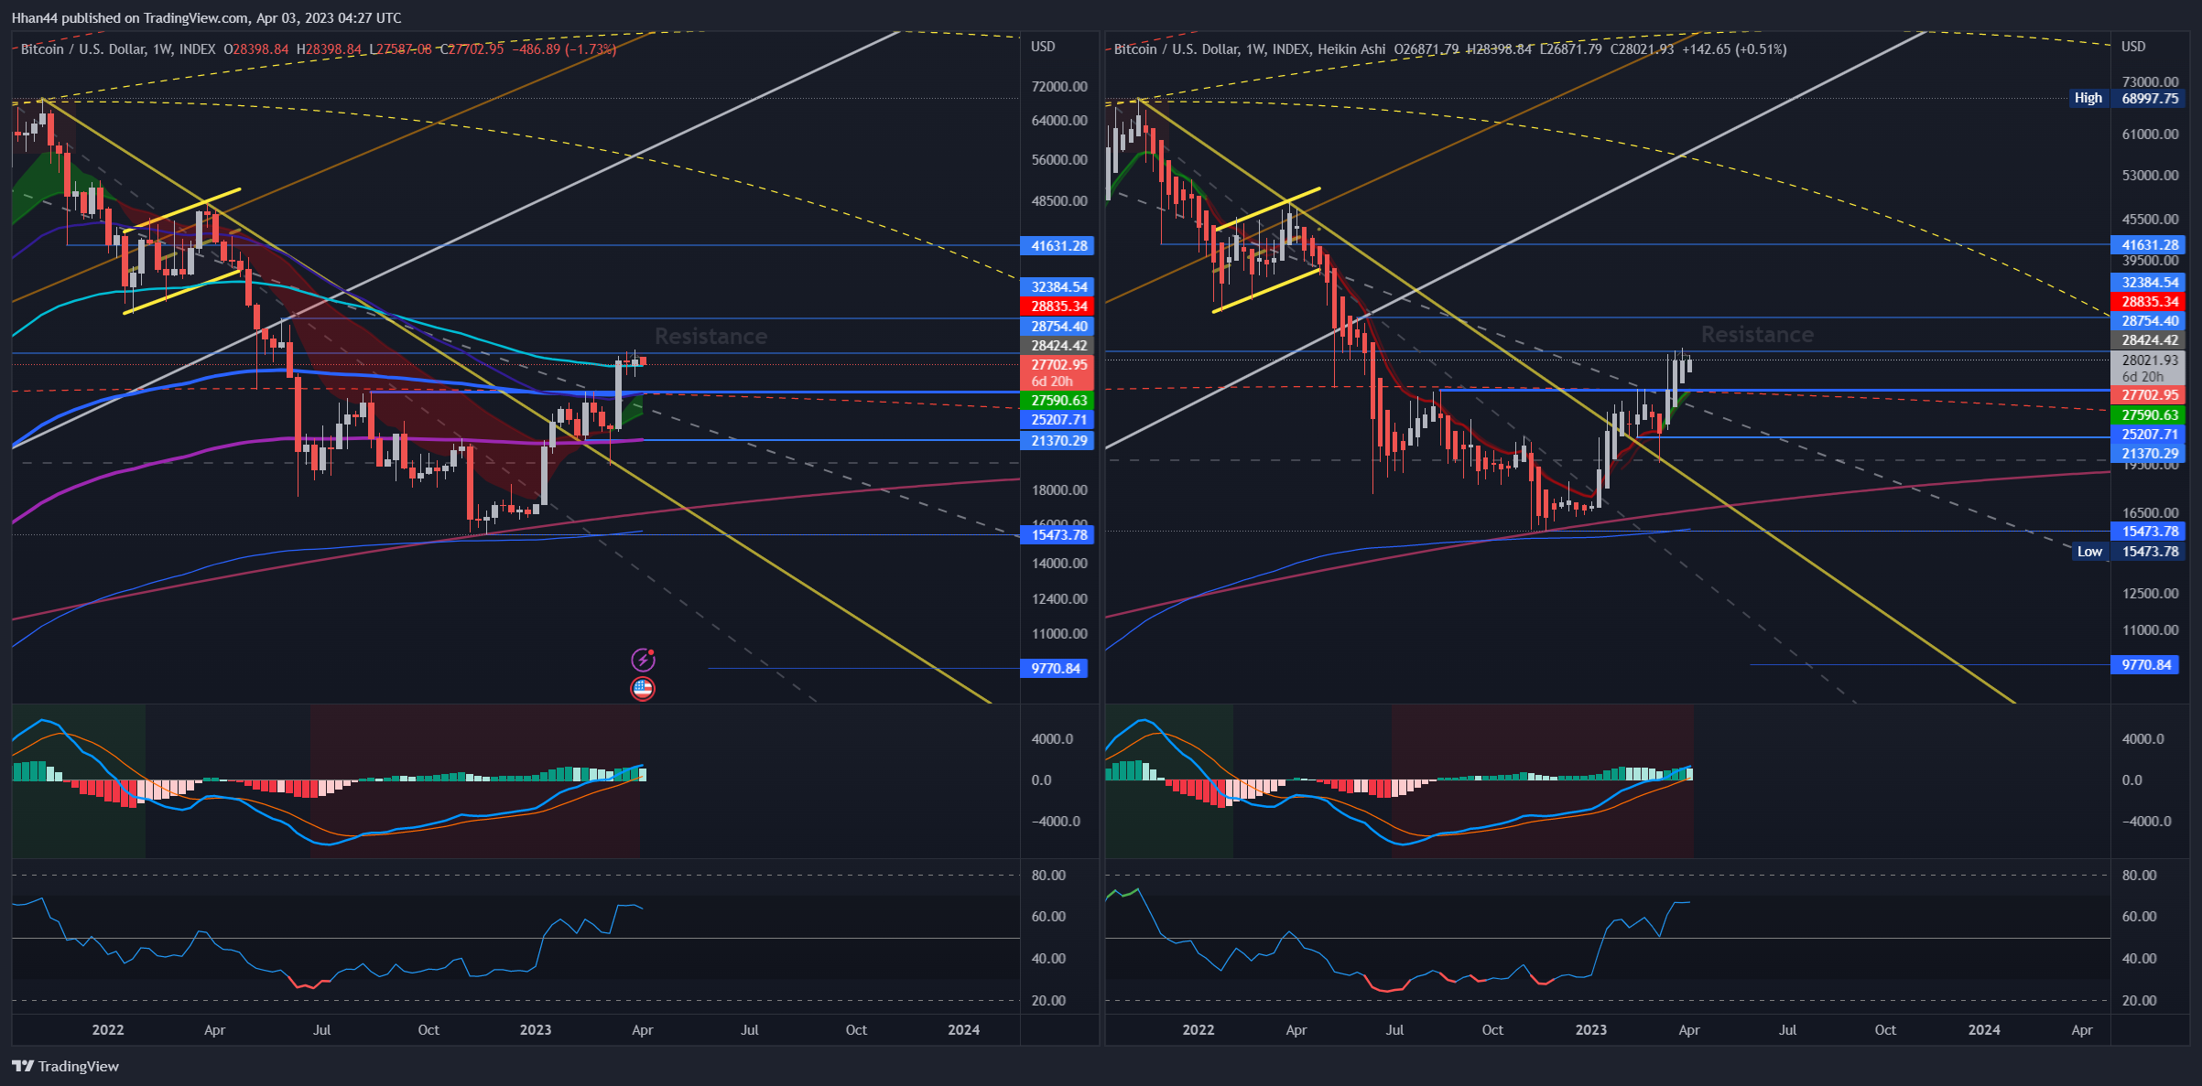The height and width of the screenshot is (1086, 2202).
Task: Select the right chart's Heikin Ashi title label
Action: [x=1351, y=49]
